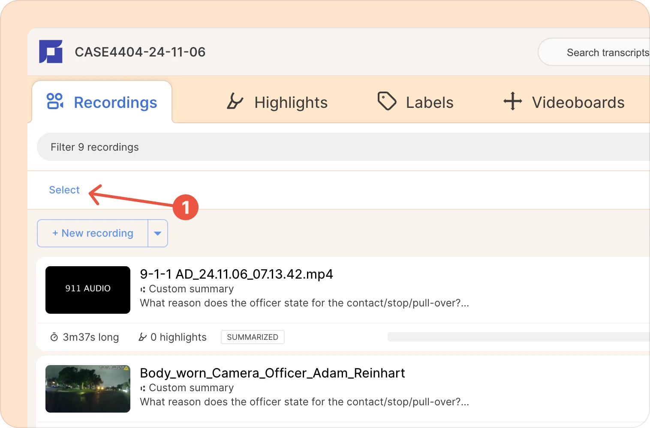This screenshot has height=428, width=650.
Task: Open Body_worn_Camera_Officer_Adam_Reinhart recording title
Action: 272,373
